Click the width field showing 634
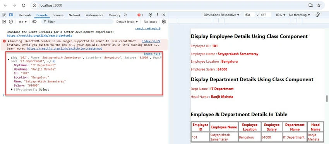The image size is (329, 144). (x=250, y=15)
